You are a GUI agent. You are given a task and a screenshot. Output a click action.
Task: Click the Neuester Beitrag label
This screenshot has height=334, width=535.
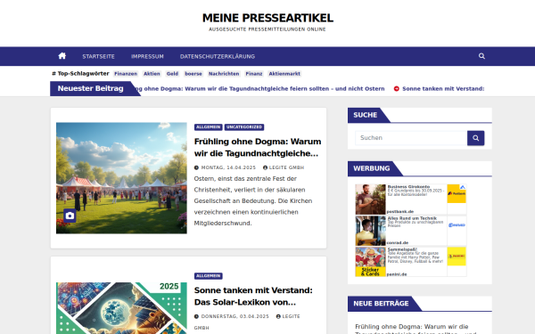90,88
